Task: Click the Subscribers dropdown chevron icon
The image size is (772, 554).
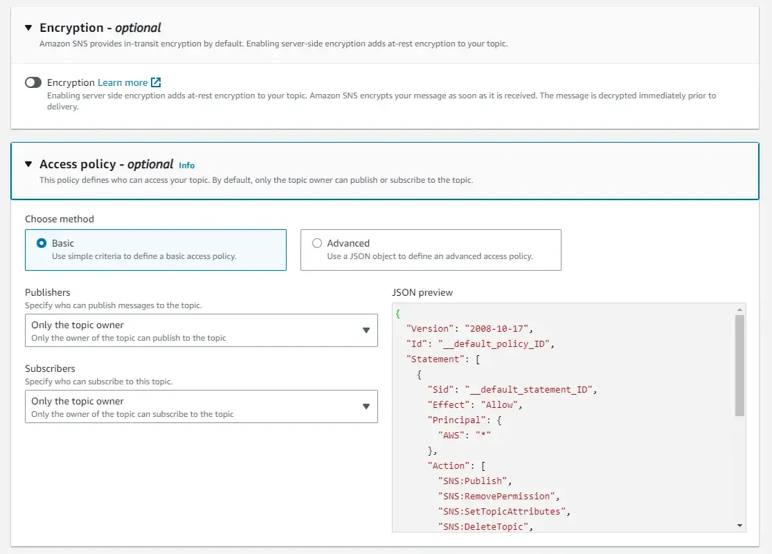Action: pos(366,406)
